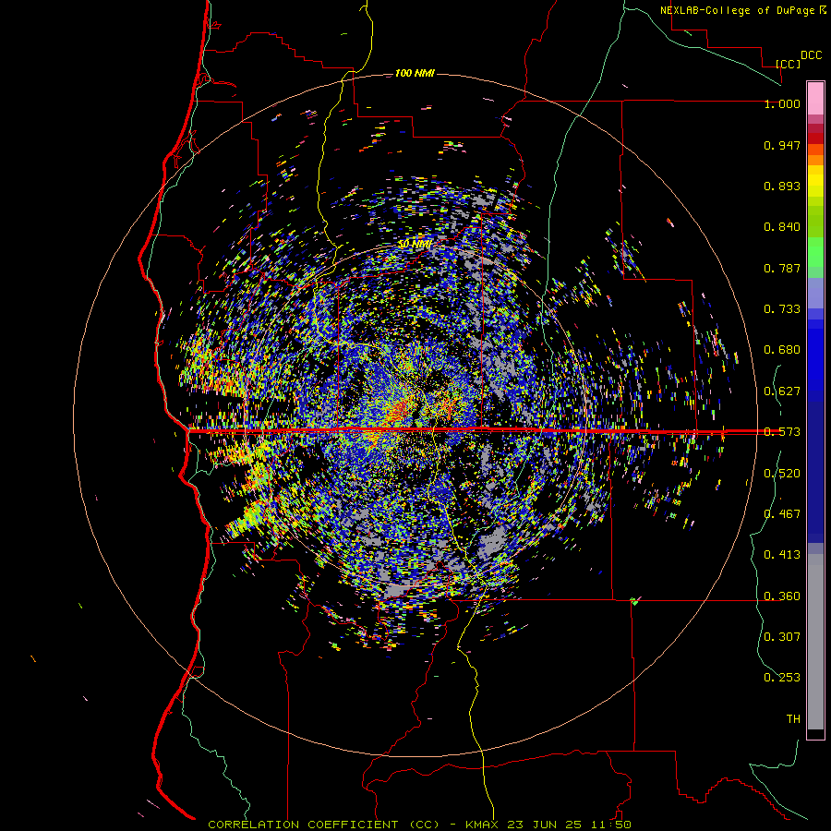Click the TH threshold label
The image size is (831, 831).
click(793, 719)
